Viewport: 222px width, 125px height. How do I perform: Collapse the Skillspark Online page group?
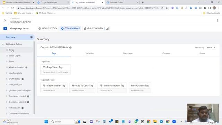(x=3, y=44)
